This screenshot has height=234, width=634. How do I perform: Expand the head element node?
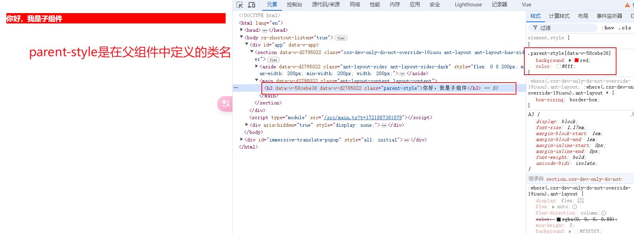click(242, 30)
